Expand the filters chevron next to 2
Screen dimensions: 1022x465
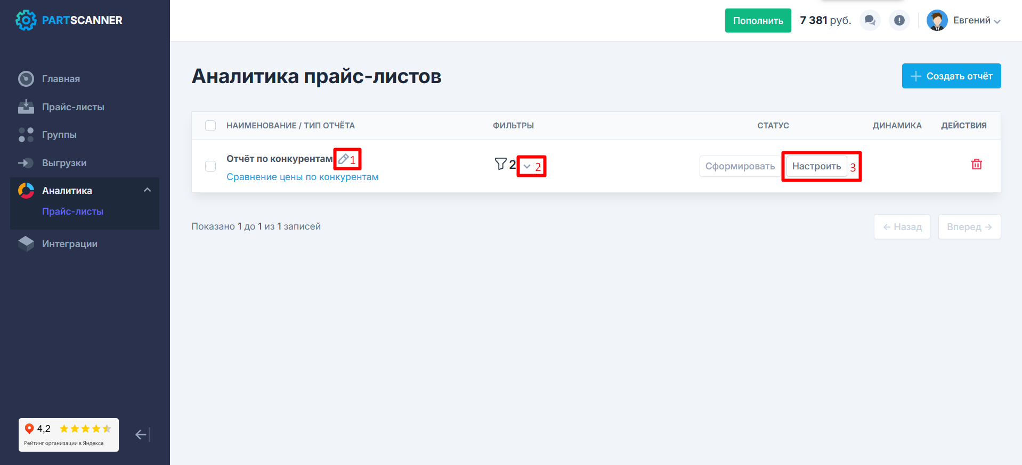527,166
